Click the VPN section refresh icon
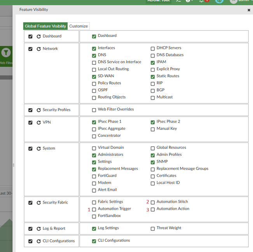The width and height of the screenshot is (253, 252). [38, 123]
